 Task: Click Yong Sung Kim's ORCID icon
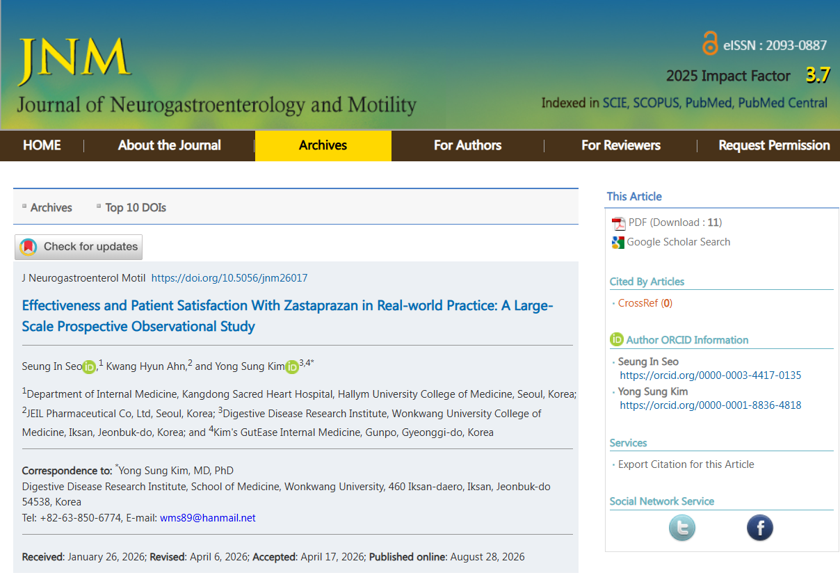[292, 366]
